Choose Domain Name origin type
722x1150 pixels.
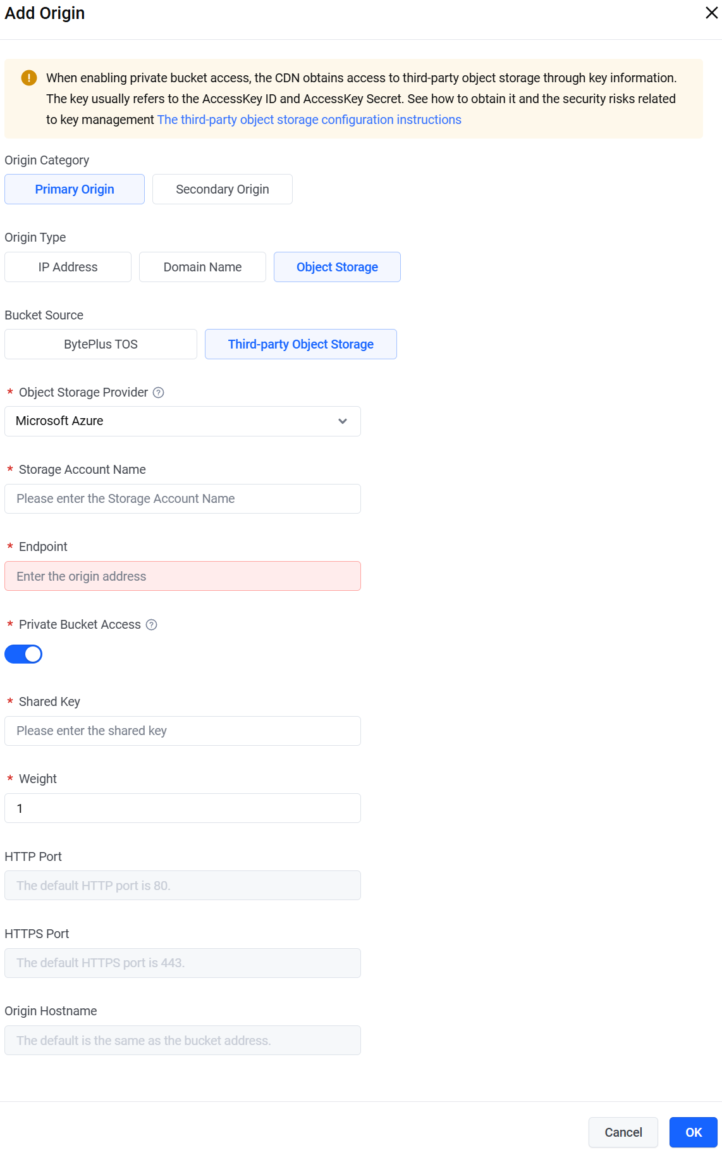pos(202,267)
